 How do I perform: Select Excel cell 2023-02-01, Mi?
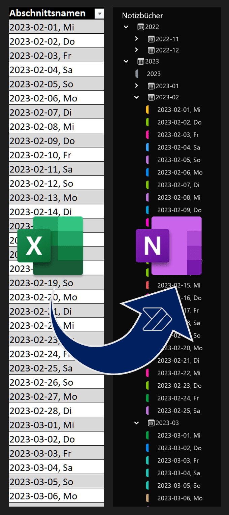pos(56,27)
